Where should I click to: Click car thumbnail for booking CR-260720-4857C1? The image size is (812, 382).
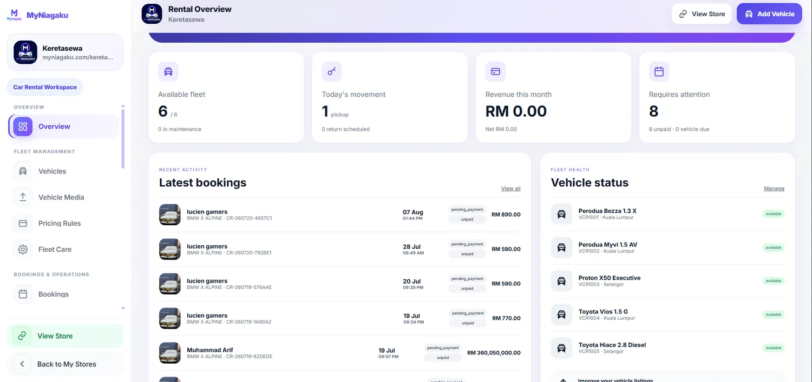click(169, 215)
